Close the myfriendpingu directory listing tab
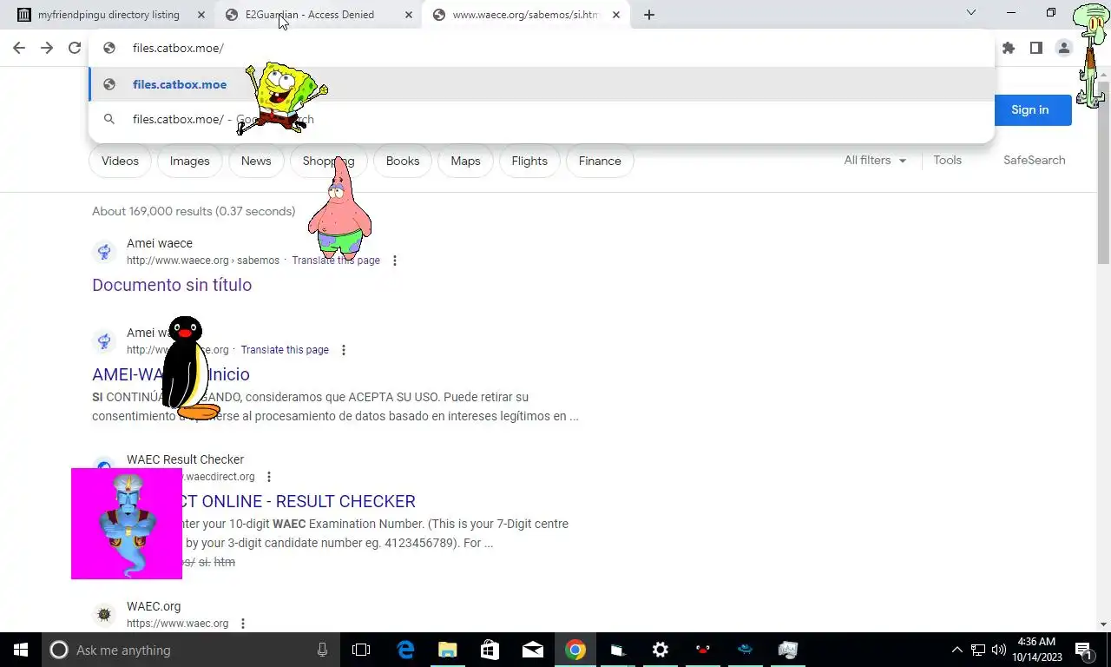The width and height of the screenshot is (1111, 667). point(201,15)
